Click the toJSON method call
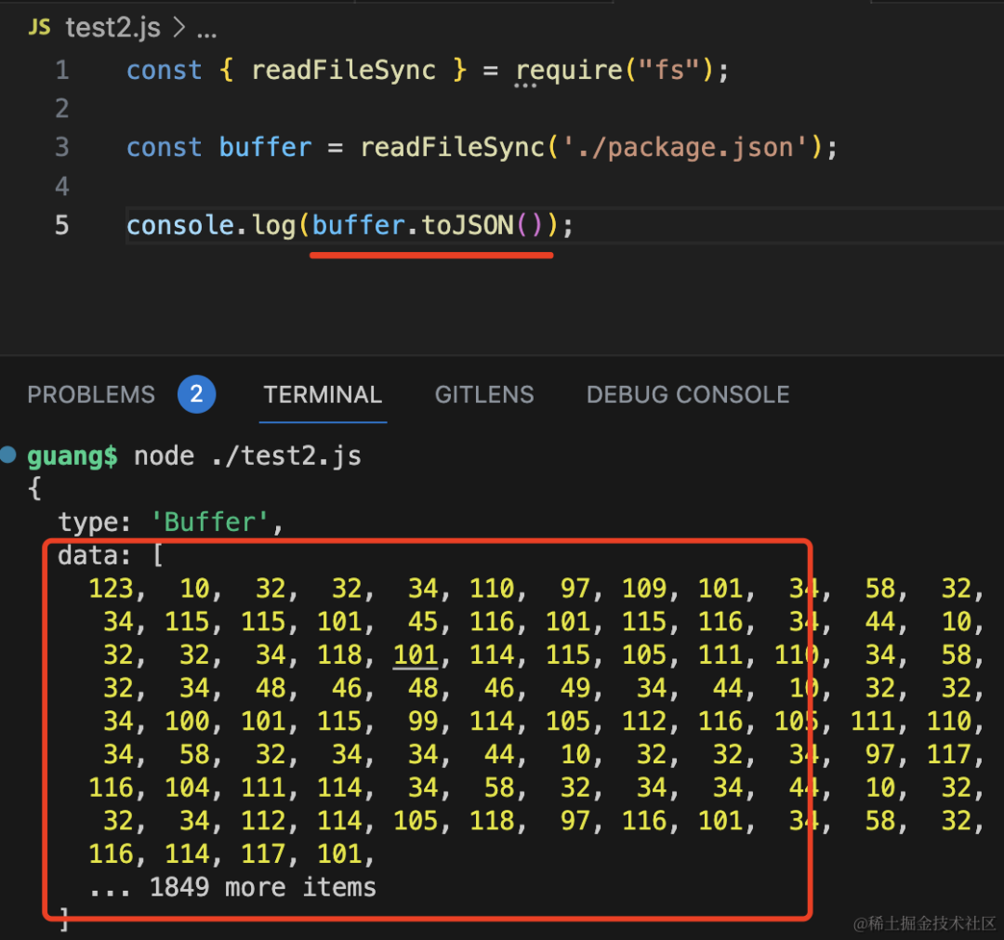 point(468,225)
